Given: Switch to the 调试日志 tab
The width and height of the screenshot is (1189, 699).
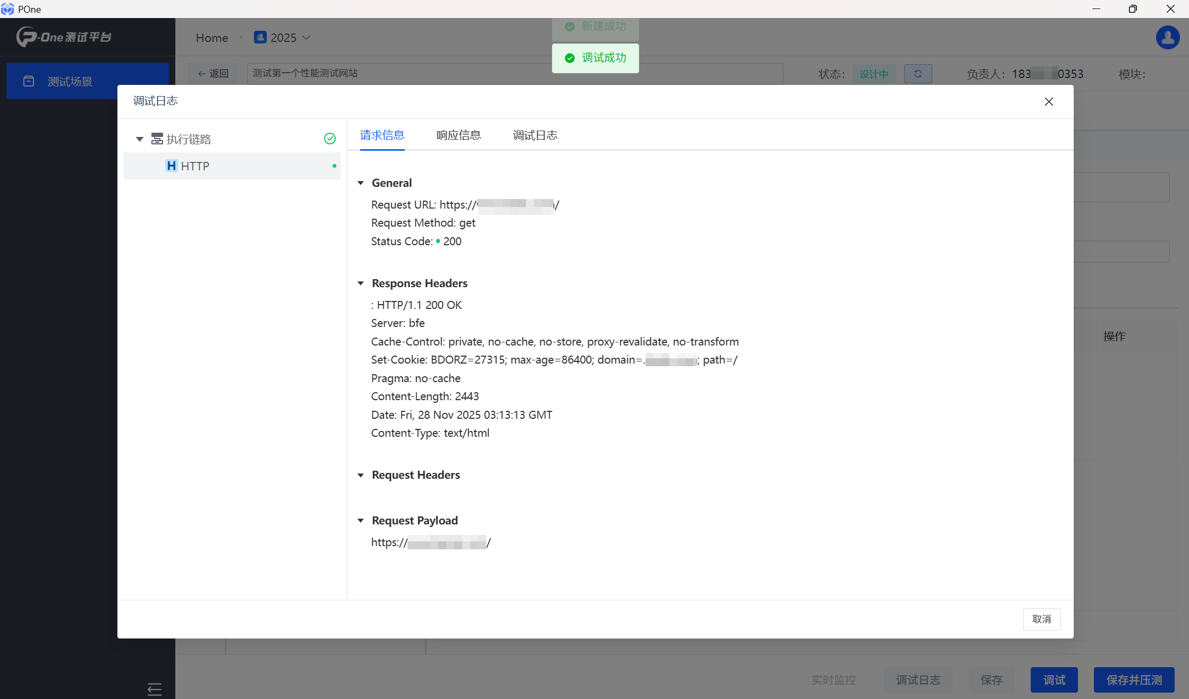Looking at the screenshot, I should click(x=534, y=135).
